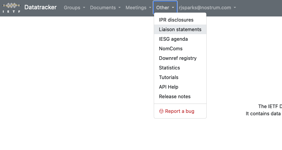Expand the Groups dropdown menu
The width and height of the screenshot is (282, 150).
[x=74, y=7]
